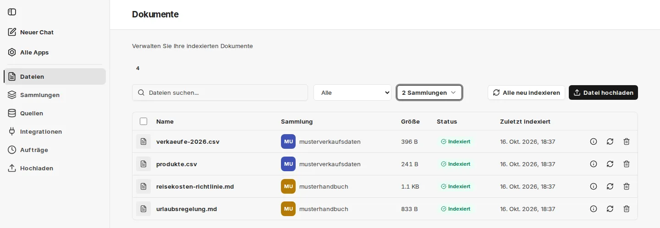This screenshot has width=660, height=228.
Task: Go to Sammlungen in sidebar
Action: 55,95
